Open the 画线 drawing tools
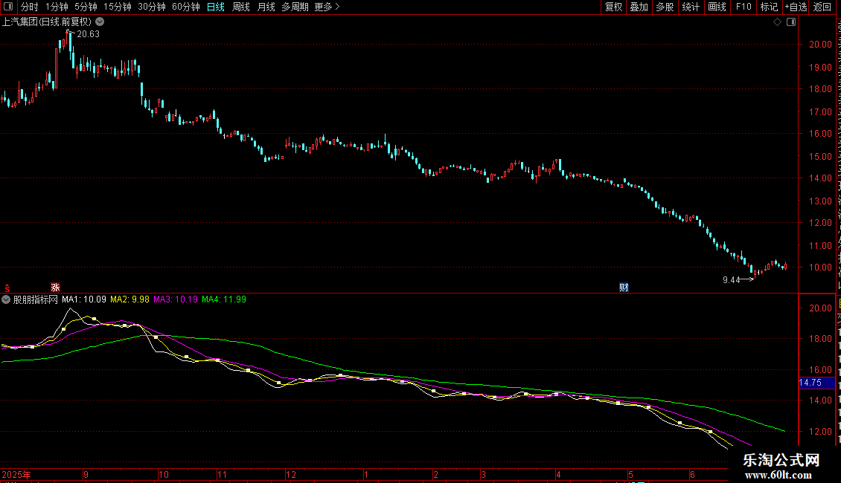The image size is (841, 483). point(717,7)
